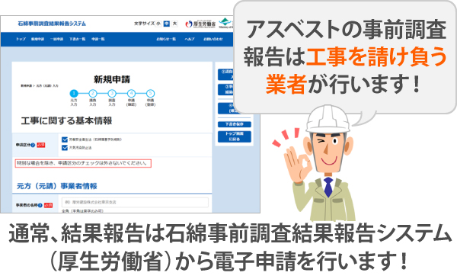This screenshot has height=279, width=457.
Task: Open the 申請一覧 menu item
Action: pyautogui.click(x=98, y=39)
